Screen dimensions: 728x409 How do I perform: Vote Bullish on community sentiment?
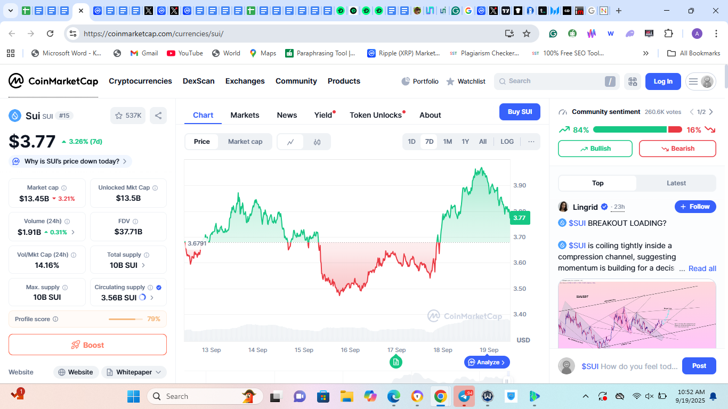click(595, 149)
